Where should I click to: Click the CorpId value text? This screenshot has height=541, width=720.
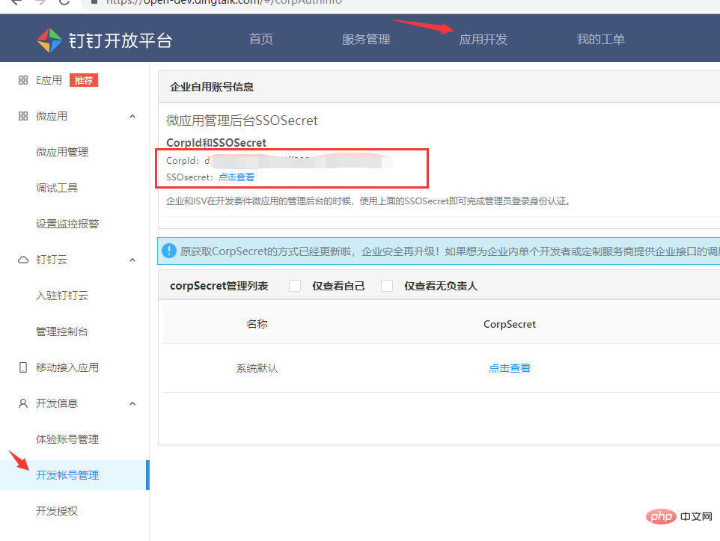click(299, 161)
